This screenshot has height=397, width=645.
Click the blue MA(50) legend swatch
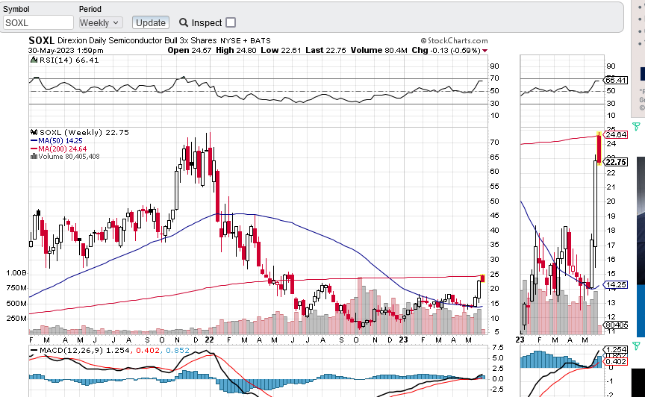[x=35, y=140]
